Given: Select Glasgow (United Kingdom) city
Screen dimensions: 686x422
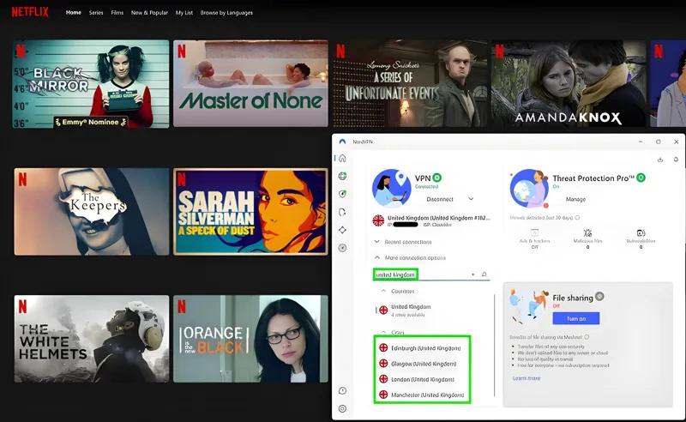Looking at the screenshot, I should tap(422, 364).
